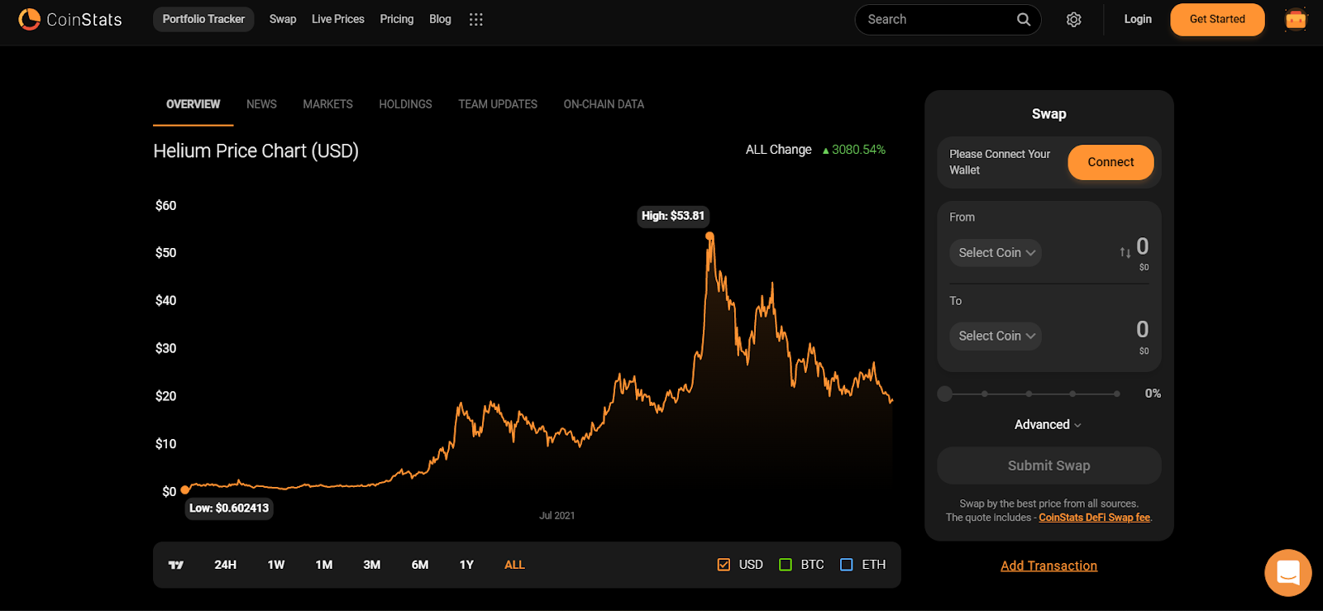Set slider to the 25% stop
Viewport: 1323px width, 611px height.
pyautogui.click(x=985, y=394)
